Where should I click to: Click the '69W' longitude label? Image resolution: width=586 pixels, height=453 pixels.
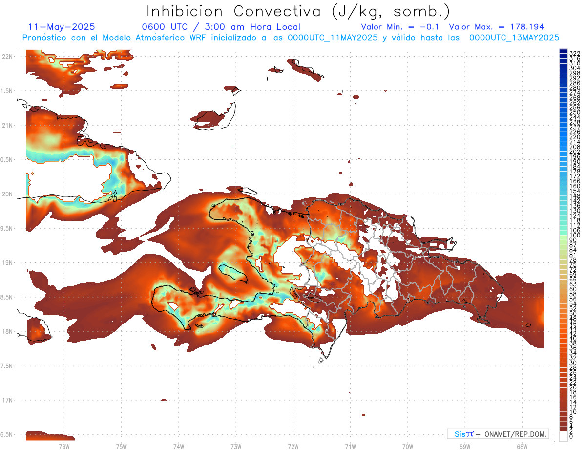465,446
